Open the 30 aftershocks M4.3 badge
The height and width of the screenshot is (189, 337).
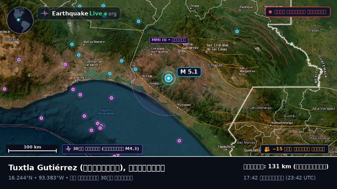102,149
